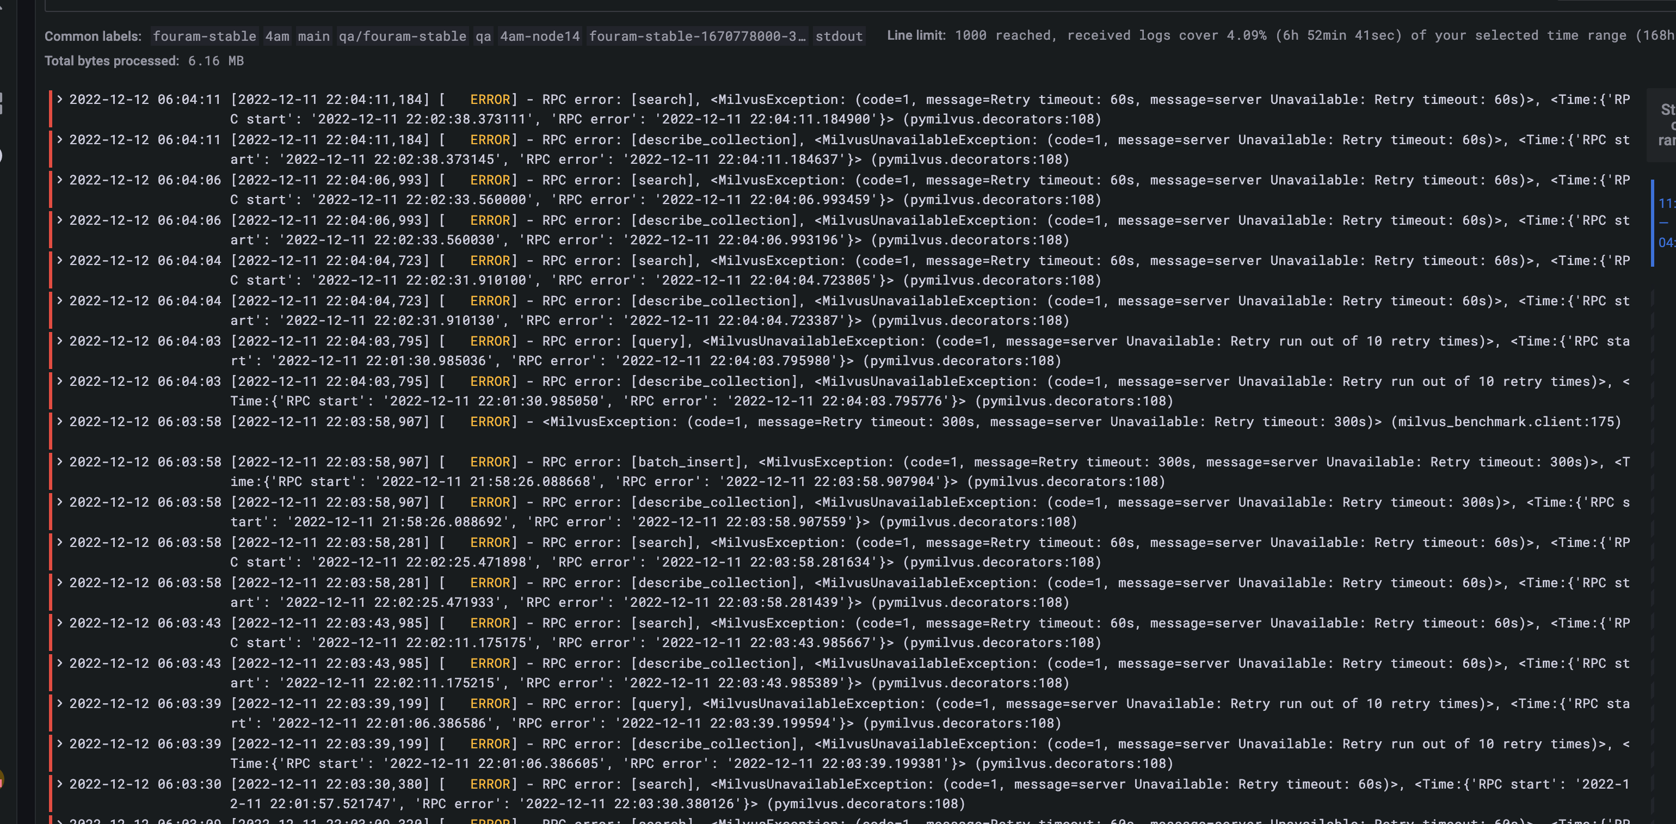1676x824 pixels.
Task: Select the qa/fouram-stable label chip
Action: (x=403, y=36)
